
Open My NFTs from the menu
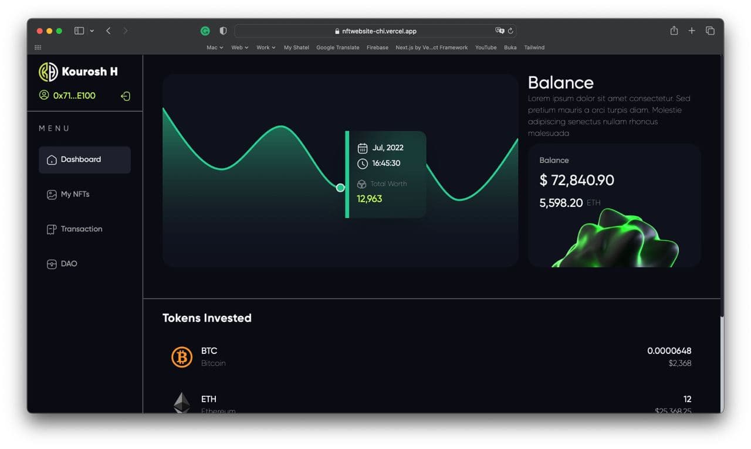(x=75, y=194)
